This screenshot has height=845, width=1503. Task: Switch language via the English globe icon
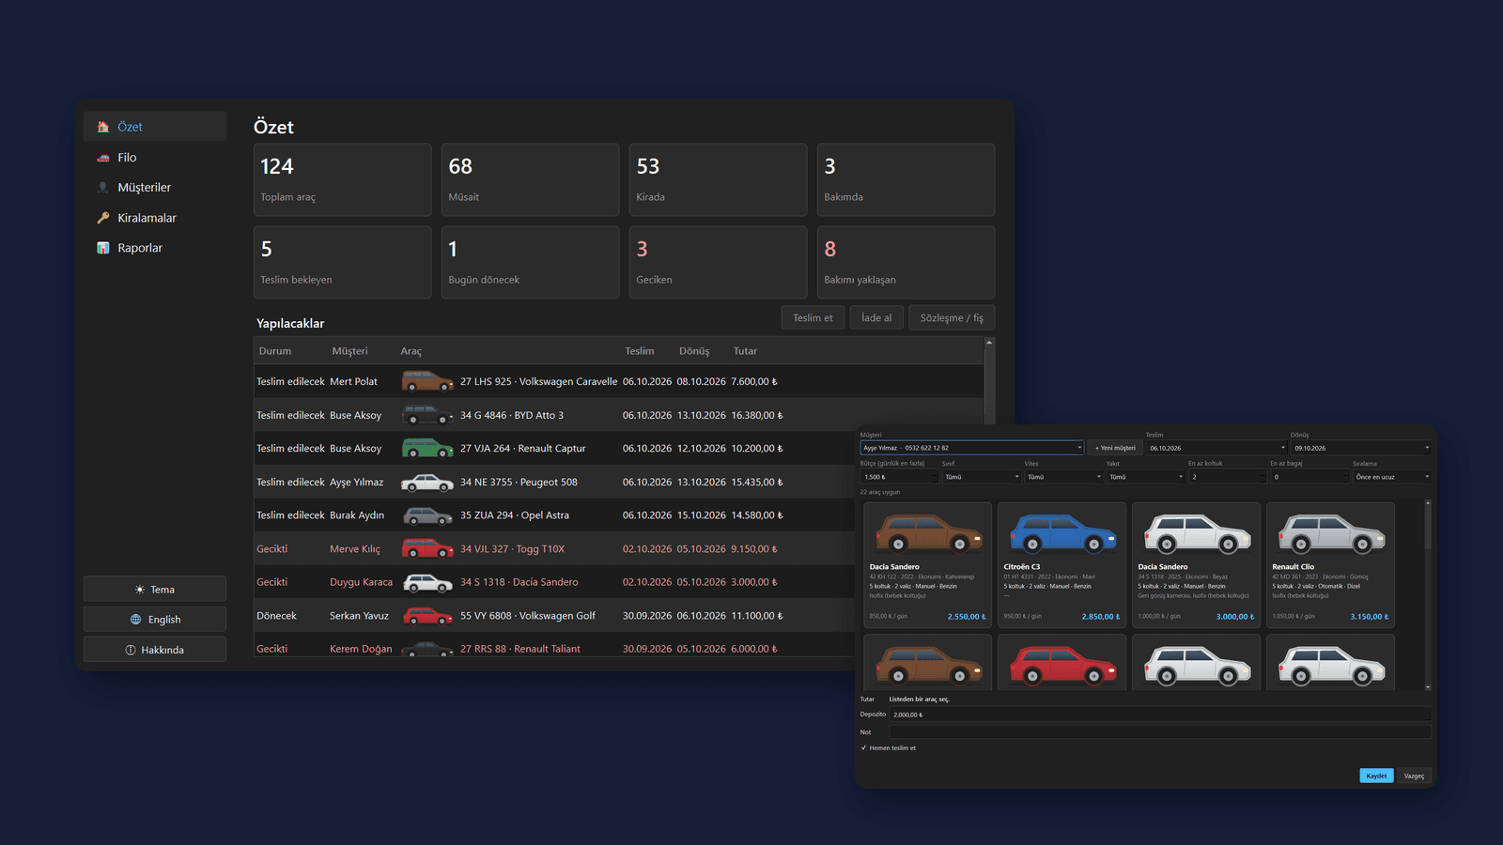click(x=136, y=620)
